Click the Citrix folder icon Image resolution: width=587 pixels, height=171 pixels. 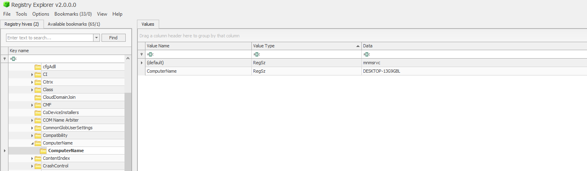click(x=38, y=82)
